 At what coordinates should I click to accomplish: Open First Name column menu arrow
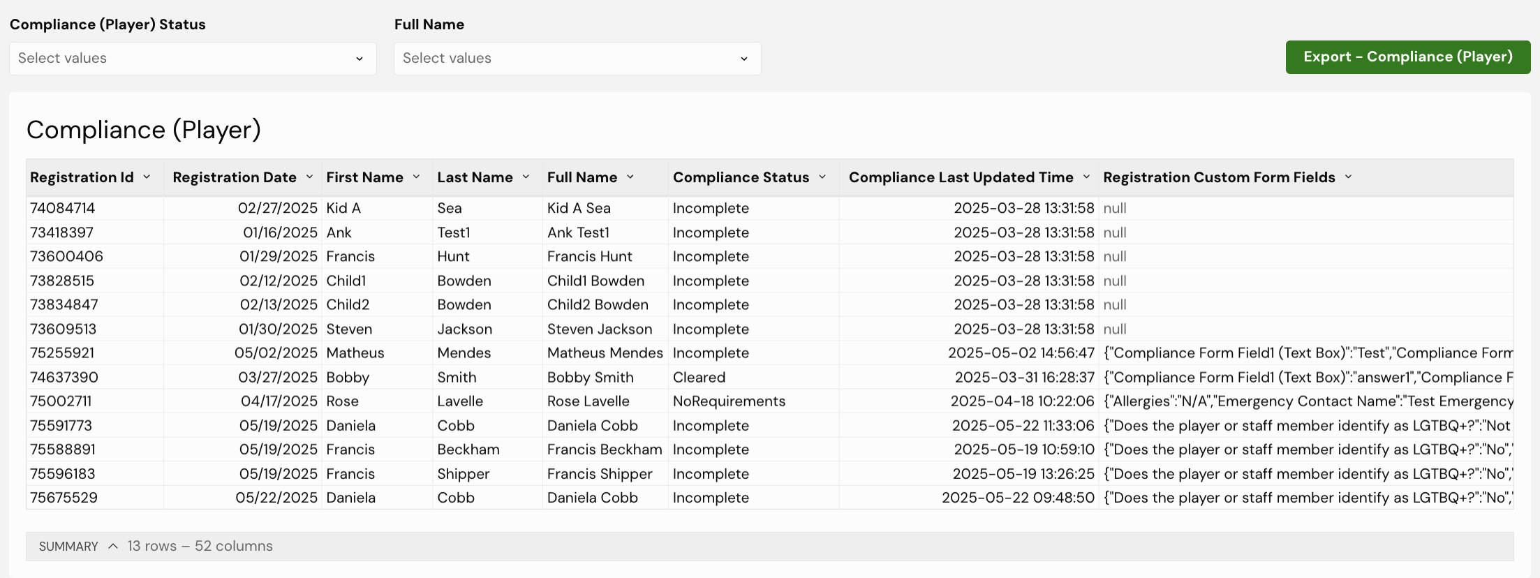point(416,177)
